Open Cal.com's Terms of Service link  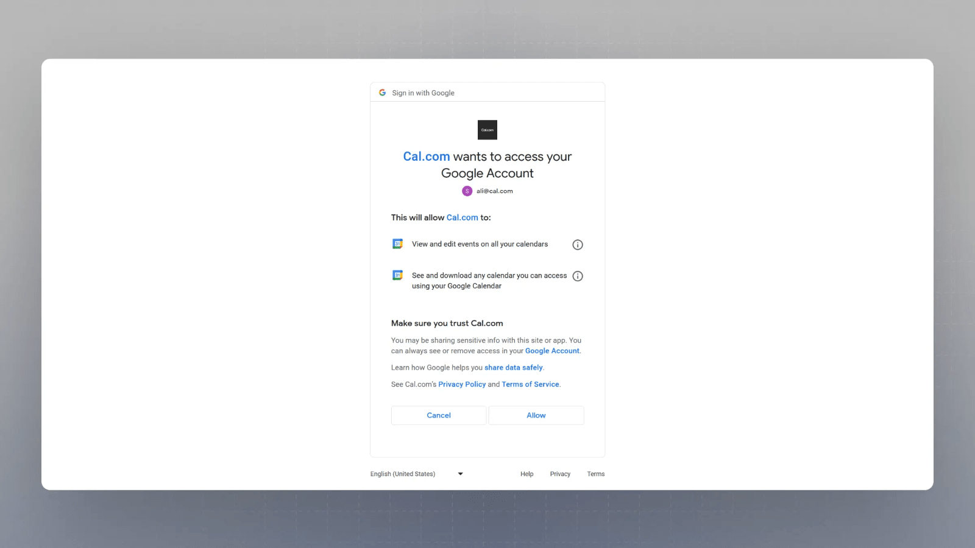[x=530, y=384]
